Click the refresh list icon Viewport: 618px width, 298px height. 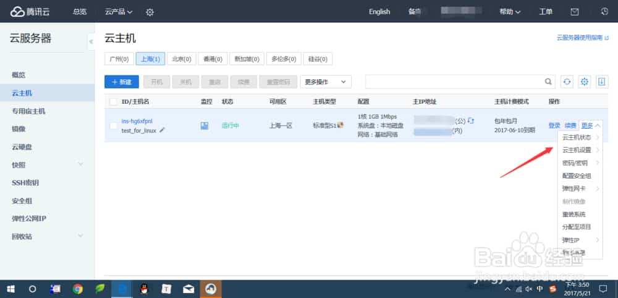tap(567, 82)
